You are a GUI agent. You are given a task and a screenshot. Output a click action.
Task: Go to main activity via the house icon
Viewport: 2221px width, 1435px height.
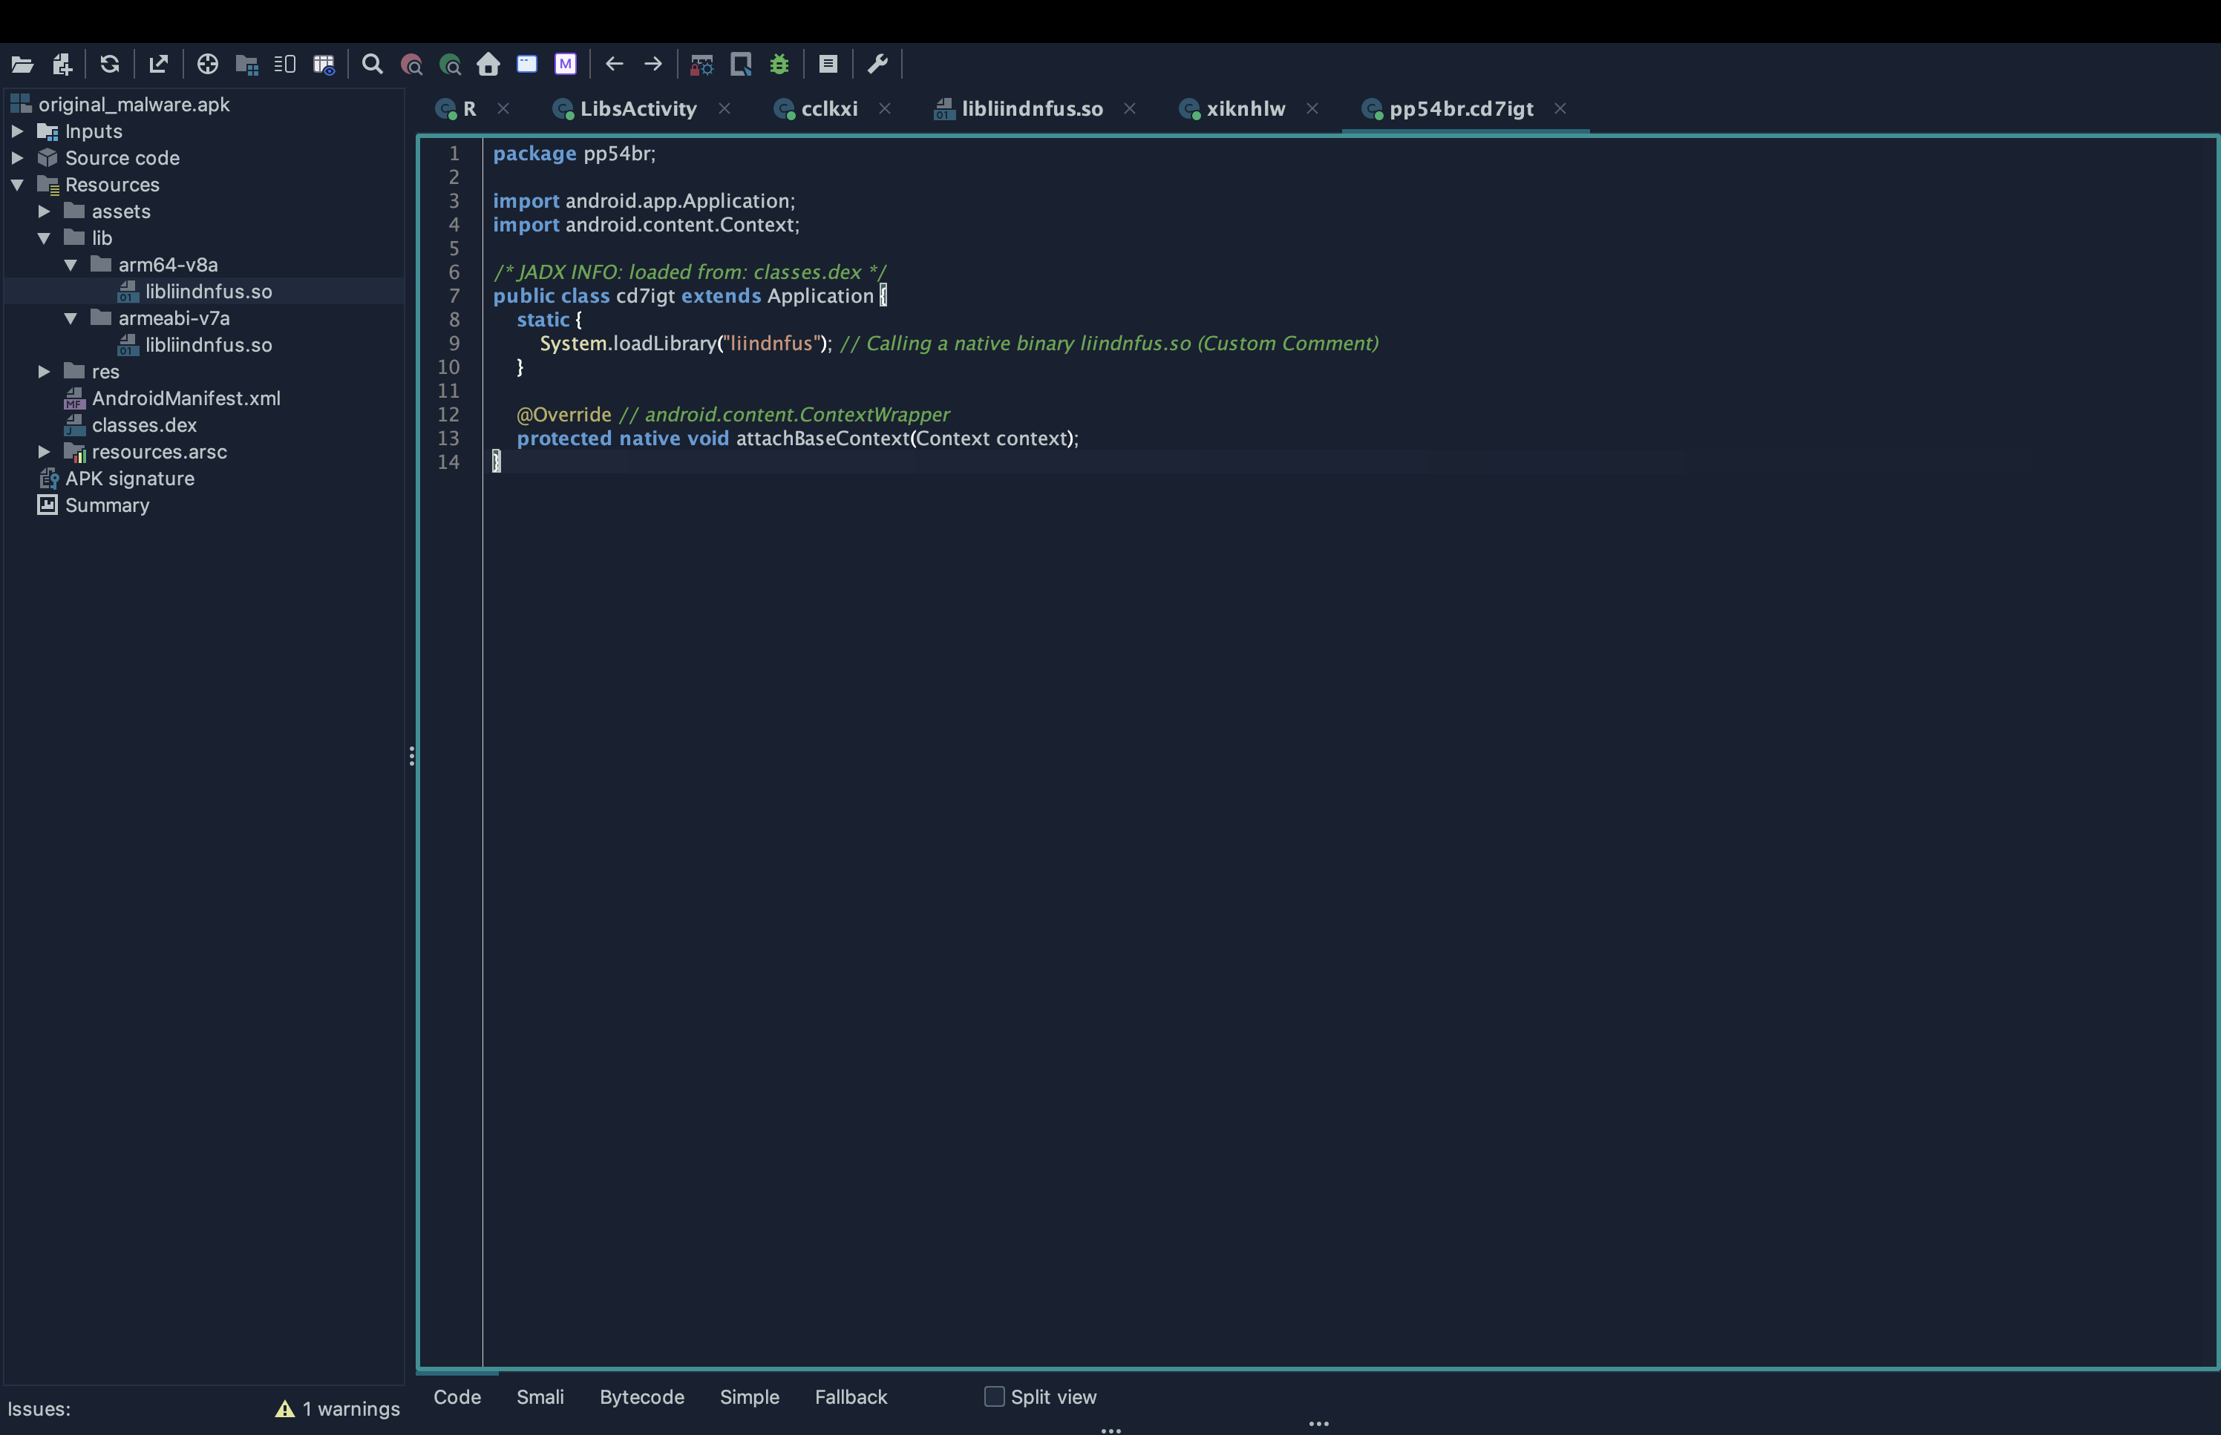[x=488, y=65]
